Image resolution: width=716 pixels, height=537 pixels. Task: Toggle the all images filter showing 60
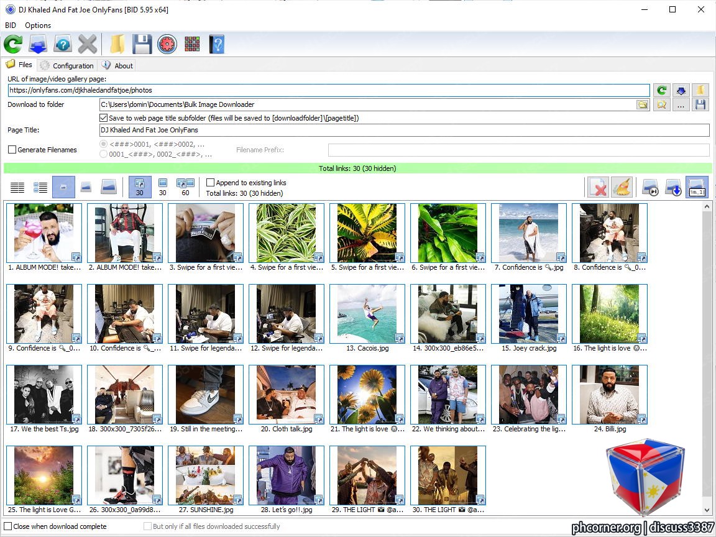coord(185,187)
